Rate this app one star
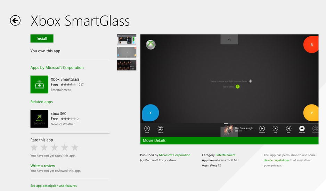 34,147
